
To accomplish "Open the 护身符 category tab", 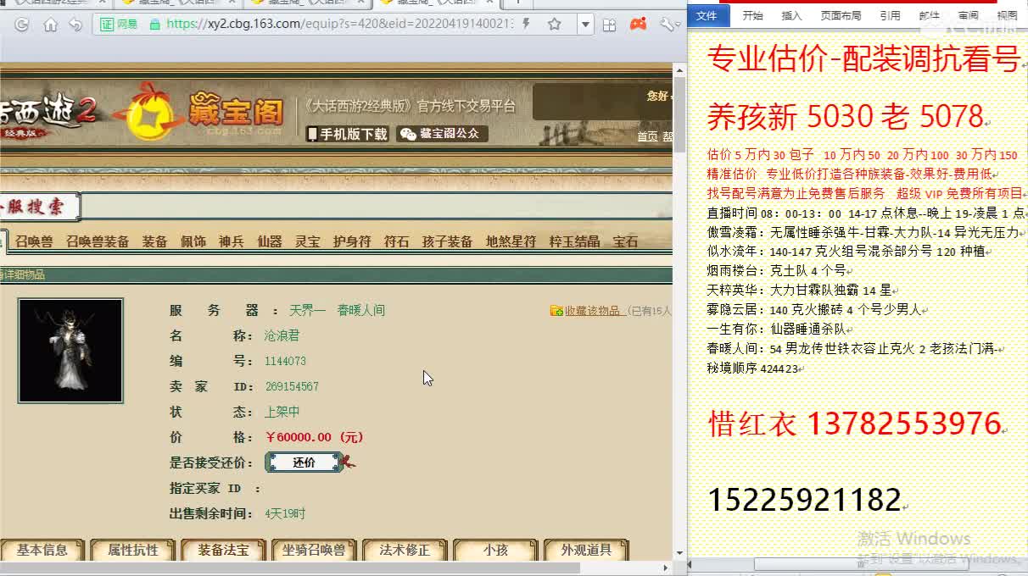I will (352, 241).
